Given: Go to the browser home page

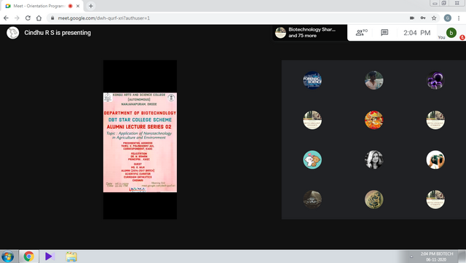Looking at the screenshot, I should [39, 18].
